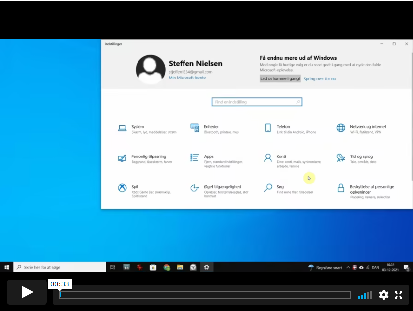Viewport: 413px width, 311px height.
Task: Open Personlig tilpasning settings
Action: (148, 157)
